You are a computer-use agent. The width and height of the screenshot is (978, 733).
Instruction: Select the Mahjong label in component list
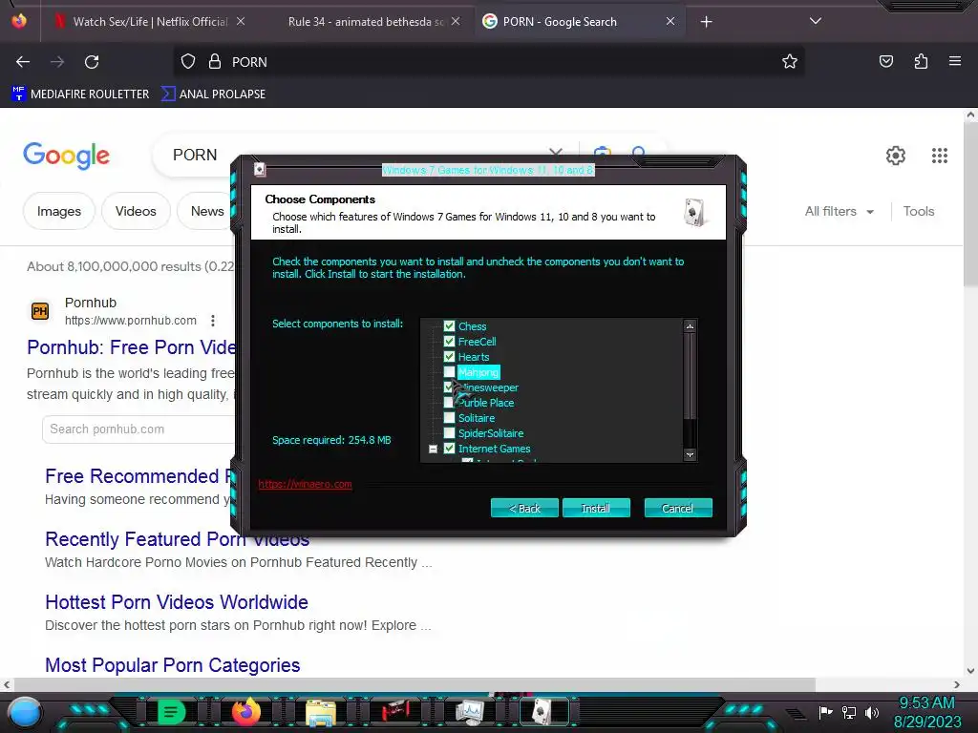pyautogui.click(x=478, y=372)
